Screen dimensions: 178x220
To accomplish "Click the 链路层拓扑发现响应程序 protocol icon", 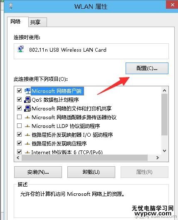I will coord(27,143).
